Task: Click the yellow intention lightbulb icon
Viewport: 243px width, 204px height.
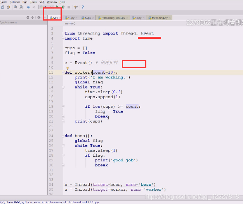Action: point(68,68)
